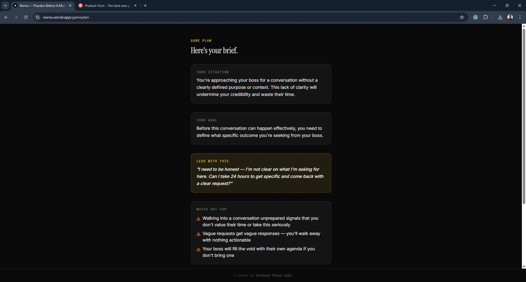
Task: Minimize the browser window
Action: coord(494,5)
